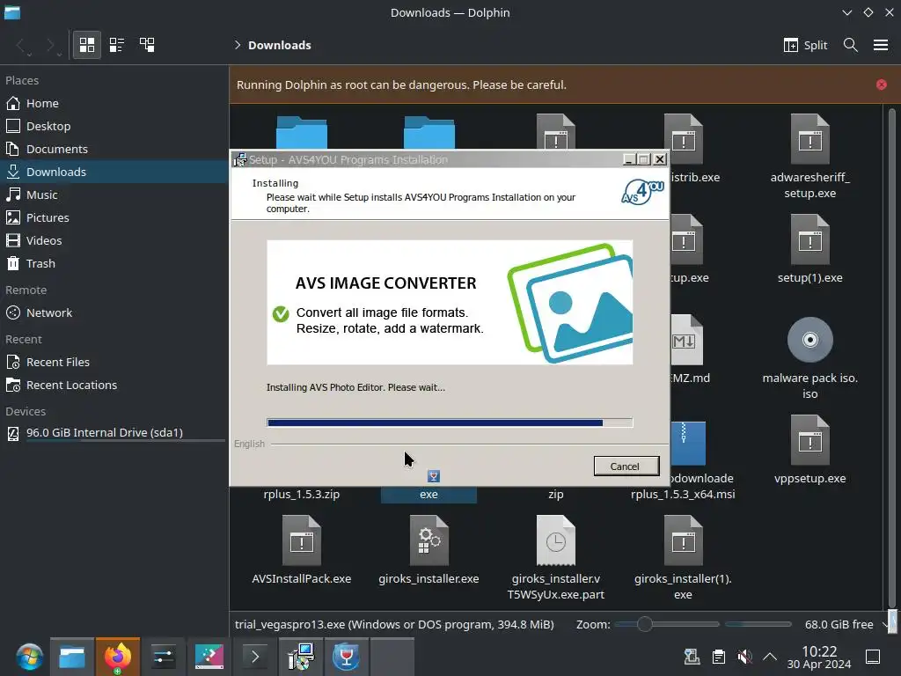Click AVS Image Converter banner image
The height and width of the screenshot is (676, 901).
(x=450, y=303)
